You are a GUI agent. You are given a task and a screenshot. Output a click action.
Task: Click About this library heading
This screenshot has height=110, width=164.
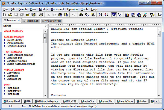pos(14,31)
